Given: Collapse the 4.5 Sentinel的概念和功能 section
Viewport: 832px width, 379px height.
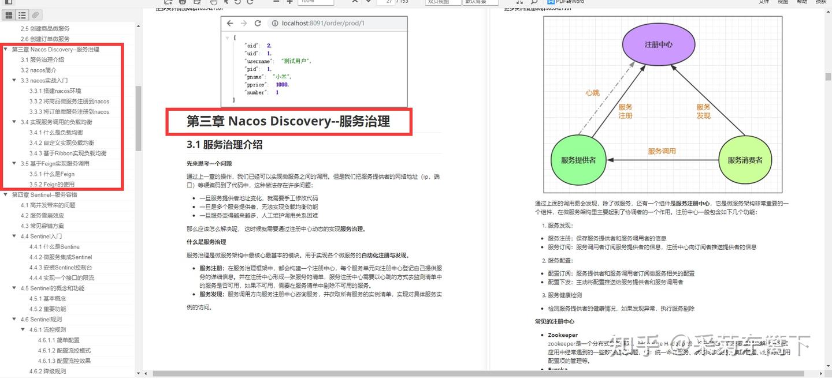Looking at the screenshot, I should tap(14, 288).
